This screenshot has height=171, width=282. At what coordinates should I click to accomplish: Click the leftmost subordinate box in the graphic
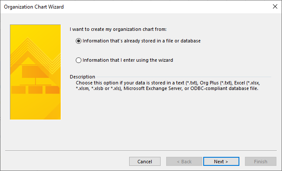(x=19, y=90)
